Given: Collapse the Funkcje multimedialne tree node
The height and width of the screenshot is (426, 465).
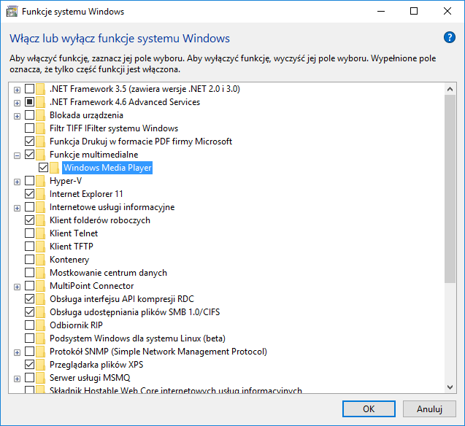Looking at the screenshot, I should coord(18,155).
